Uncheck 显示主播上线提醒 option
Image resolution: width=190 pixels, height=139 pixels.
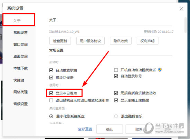pos(116,100)
